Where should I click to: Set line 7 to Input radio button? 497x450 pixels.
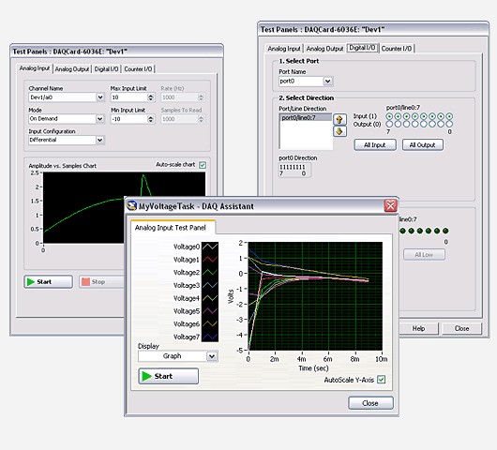(x=389, y=116)
